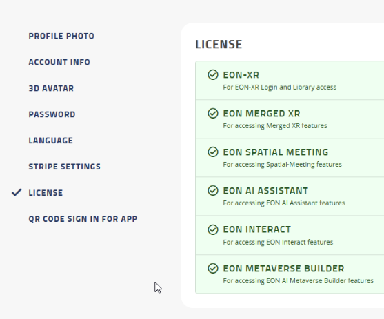The image size is (384, 319).
Task: Open the 3D Avatar settings
Action: tap(51, 88)
